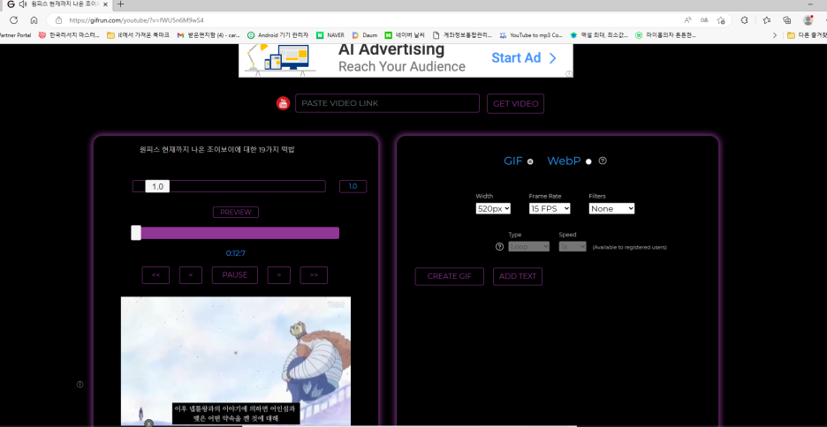Open the Daum bookmark
Image resolution: width=827 pixels, height=427 pixels.
point(364,35)
